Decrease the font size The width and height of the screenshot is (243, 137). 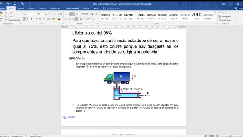[x=50, y=14]
